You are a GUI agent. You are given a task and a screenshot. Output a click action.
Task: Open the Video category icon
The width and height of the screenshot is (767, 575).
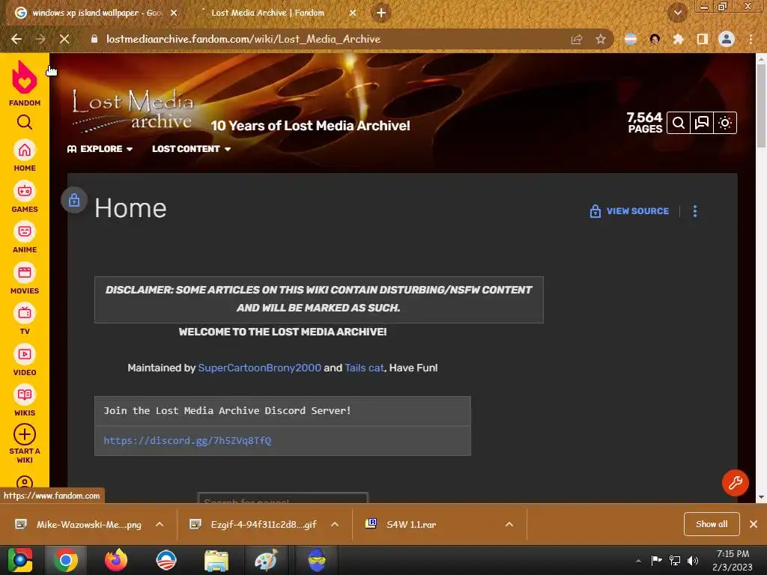25,354
